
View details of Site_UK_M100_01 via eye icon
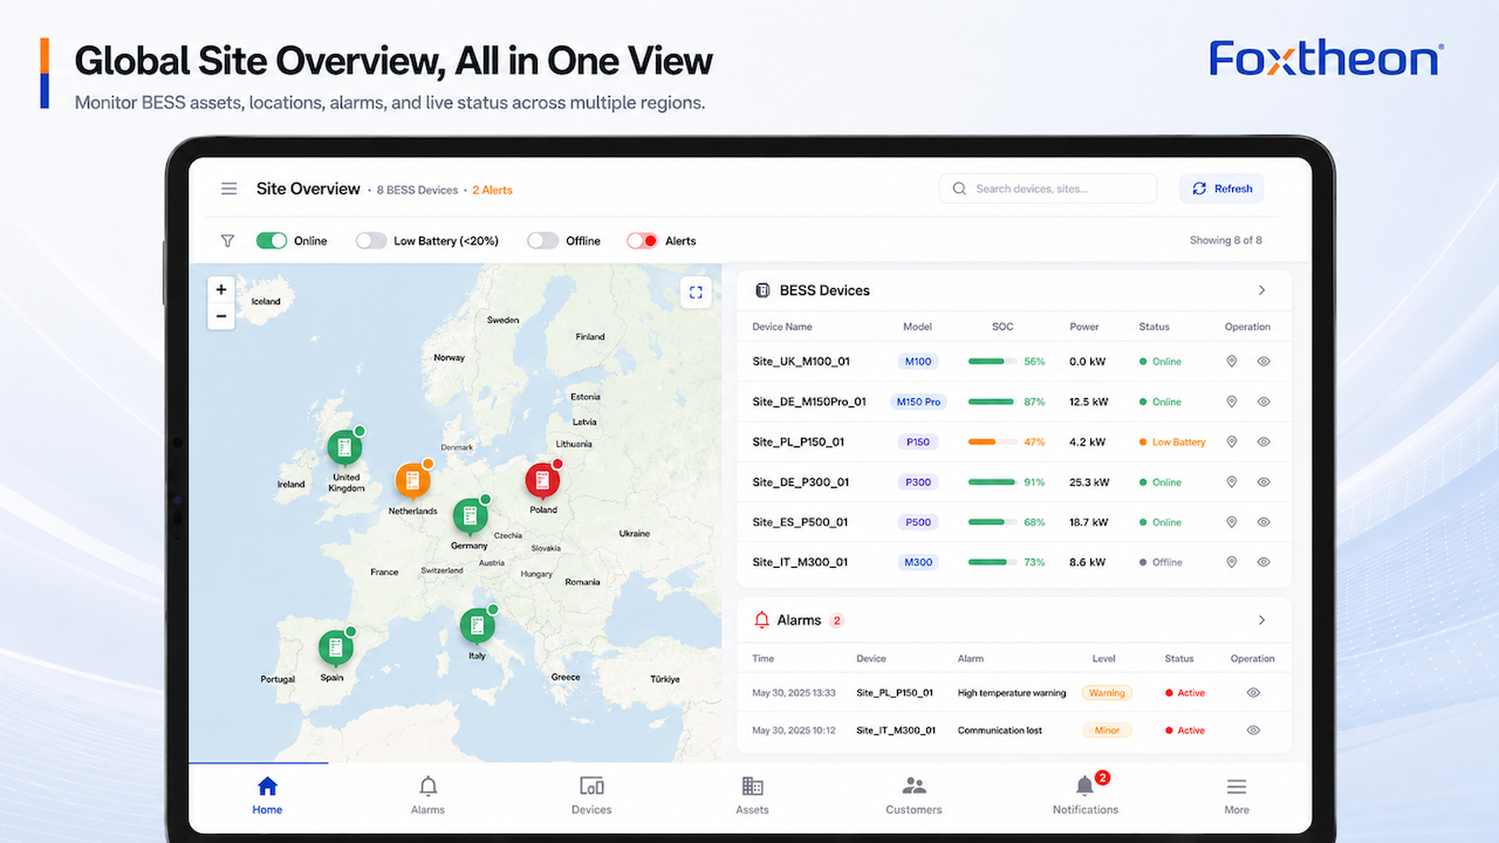click(1263, 361)
